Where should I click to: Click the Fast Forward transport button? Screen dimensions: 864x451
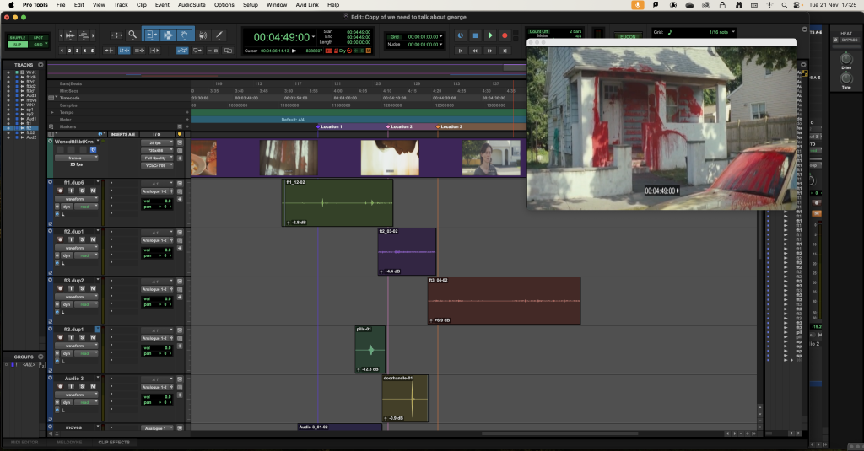(x=490, y=51)
